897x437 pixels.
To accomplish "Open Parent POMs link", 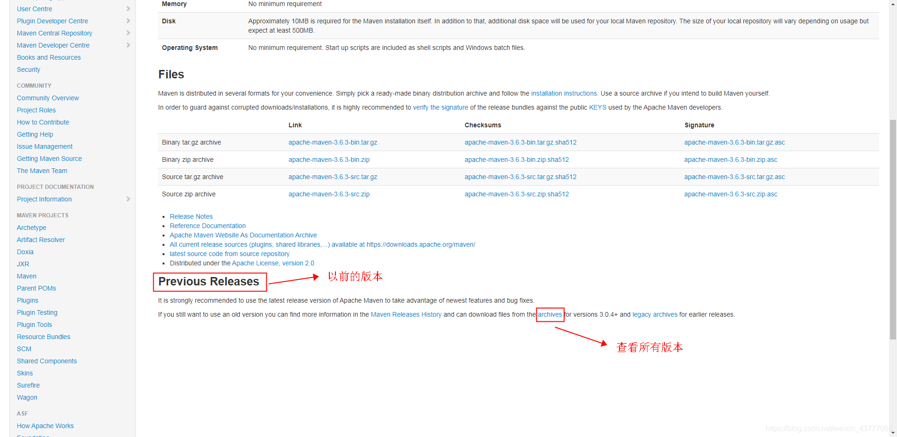I will coord(36,288).
